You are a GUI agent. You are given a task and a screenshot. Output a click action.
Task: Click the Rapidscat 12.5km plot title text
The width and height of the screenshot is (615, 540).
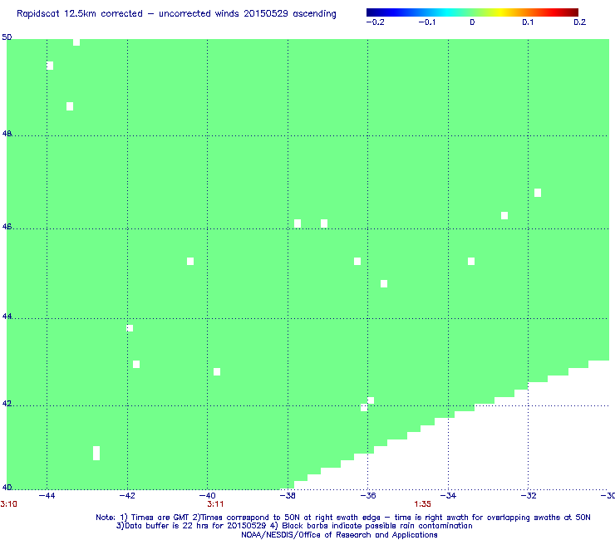pyautogui.click(x=176, y=14)
